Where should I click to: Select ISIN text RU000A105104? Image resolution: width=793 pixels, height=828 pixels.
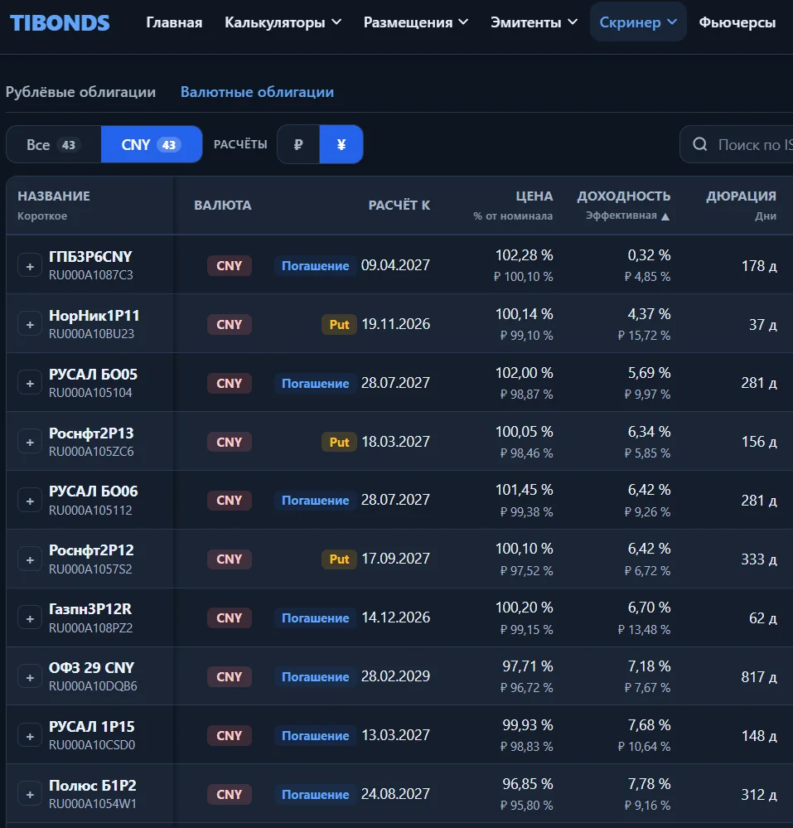[x=90, y=393]
